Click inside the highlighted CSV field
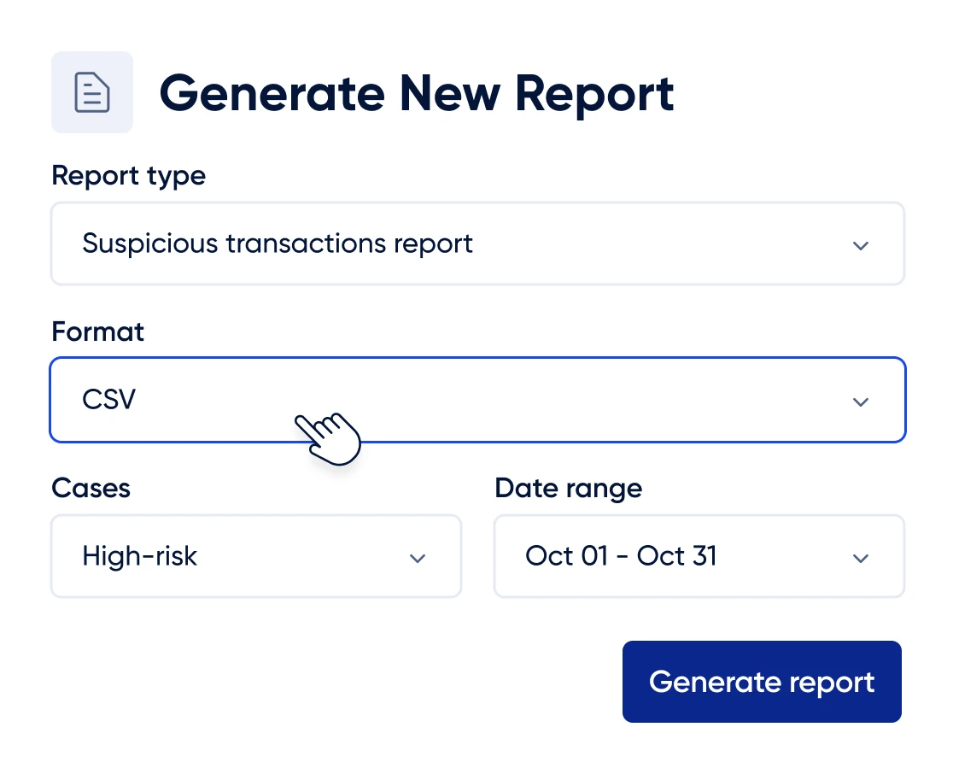 point(477,399)
